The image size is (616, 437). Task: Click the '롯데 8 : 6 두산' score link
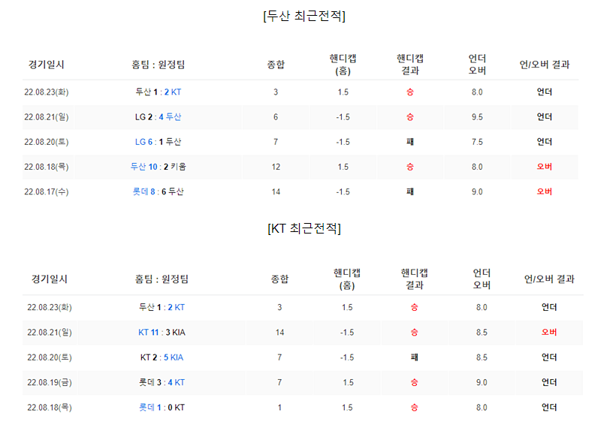158,191
